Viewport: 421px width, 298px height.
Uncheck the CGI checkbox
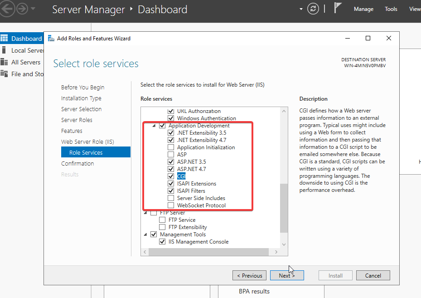click(x=171, y=176)
